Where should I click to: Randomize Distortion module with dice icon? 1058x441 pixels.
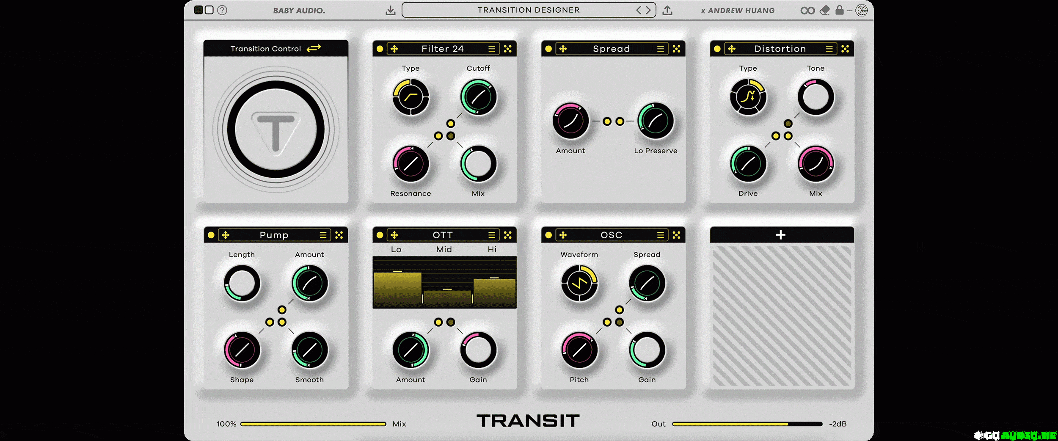[x=845, y=49]
